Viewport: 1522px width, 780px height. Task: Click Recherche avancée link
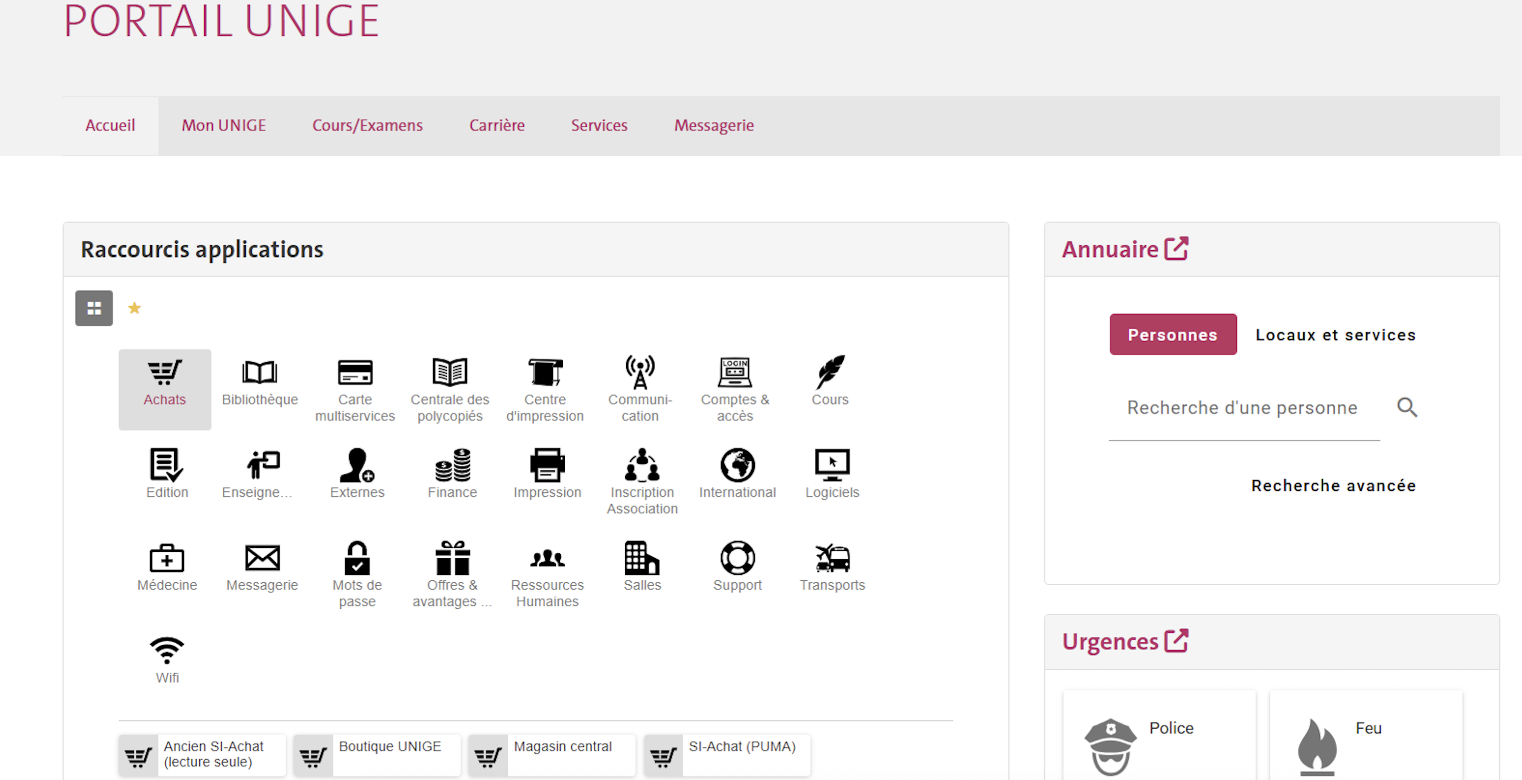(1333, 486)
